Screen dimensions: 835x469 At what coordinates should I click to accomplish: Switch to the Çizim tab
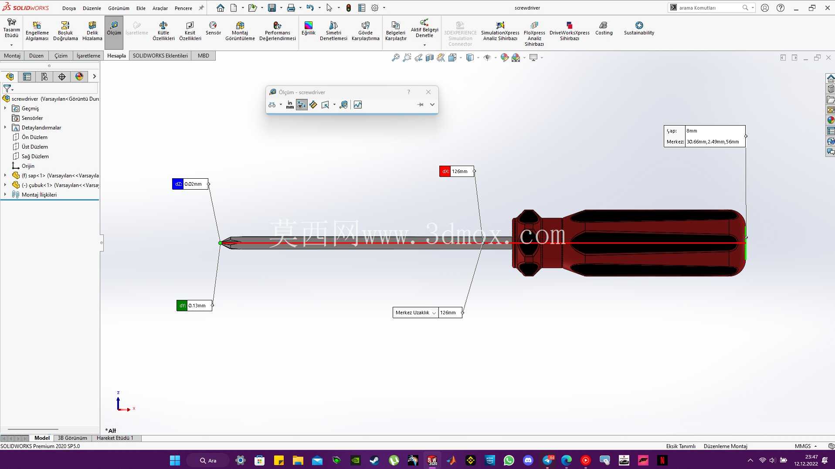click(61, 56)
